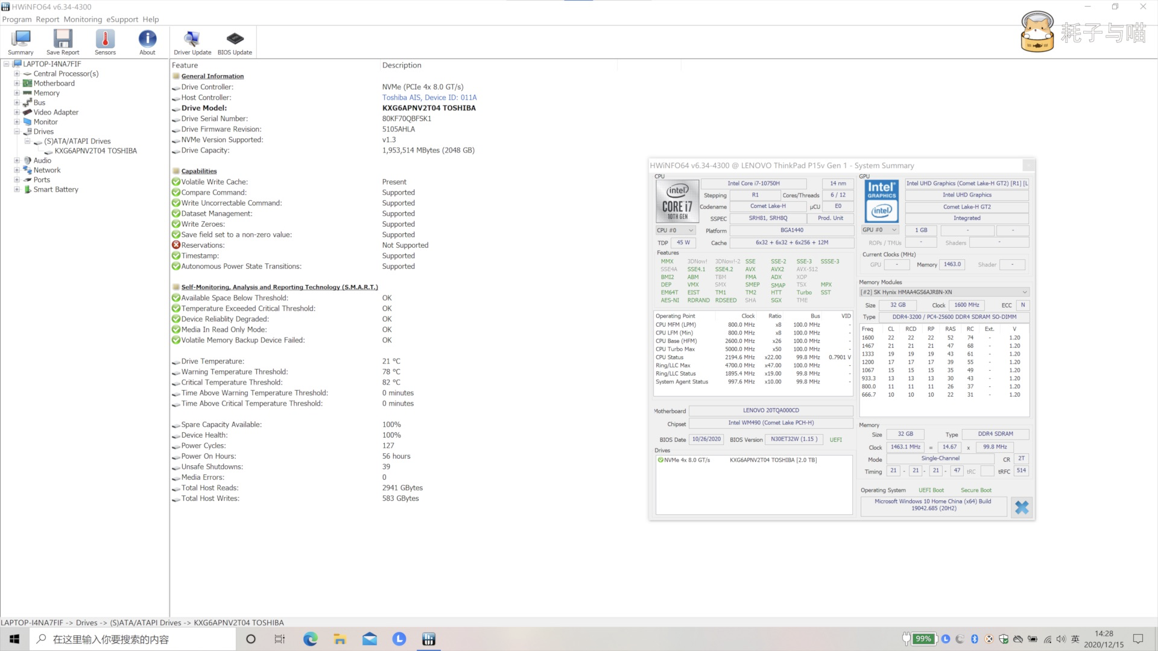Open the notification center icon

point(1138,639)
